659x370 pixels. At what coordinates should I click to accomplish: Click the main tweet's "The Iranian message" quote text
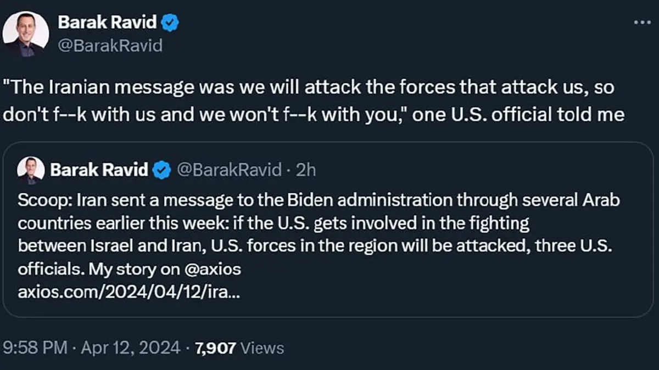pos(110,86)
